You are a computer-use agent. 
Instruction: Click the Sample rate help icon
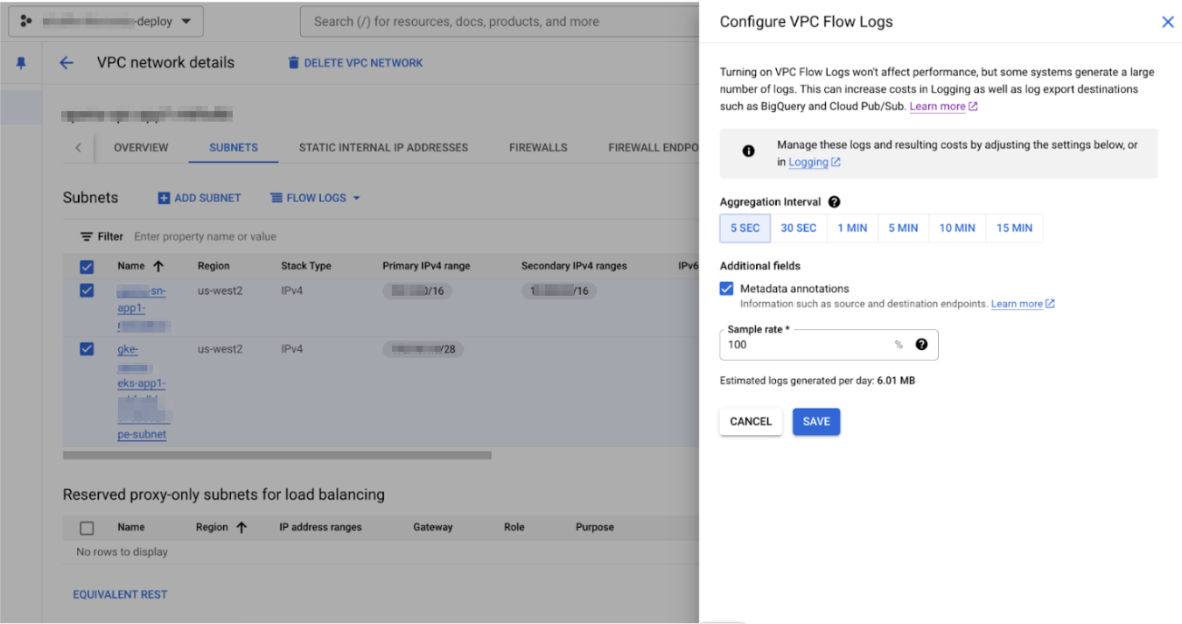pos(921,345)
